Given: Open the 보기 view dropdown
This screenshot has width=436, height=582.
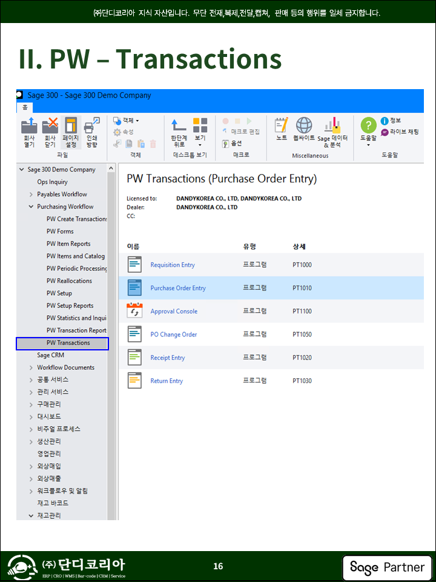Looking at the screenshot, I should coord(200,133).
